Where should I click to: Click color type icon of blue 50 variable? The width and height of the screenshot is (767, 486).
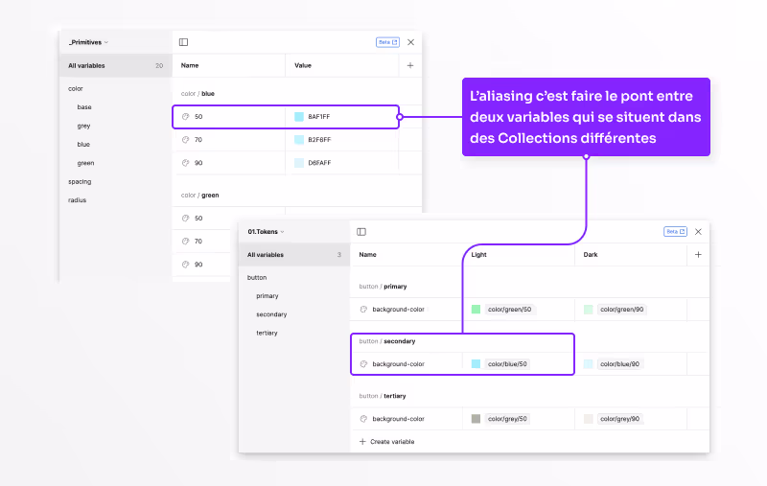tap(185, 117)
